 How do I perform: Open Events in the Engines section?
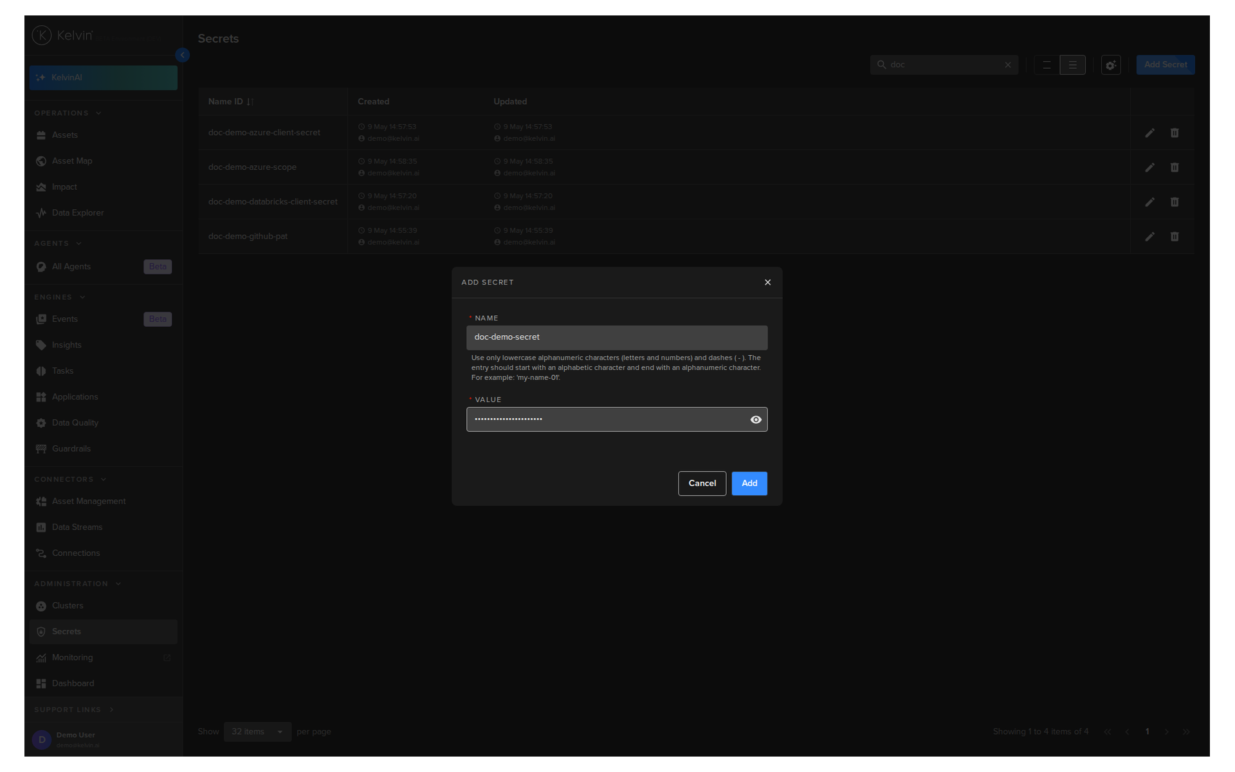point(103,319)
